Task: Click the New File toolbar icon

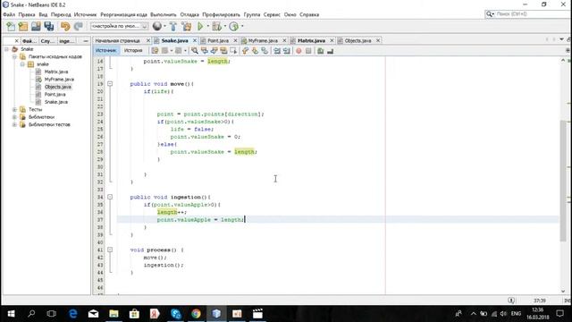Action: coord(11,26)
